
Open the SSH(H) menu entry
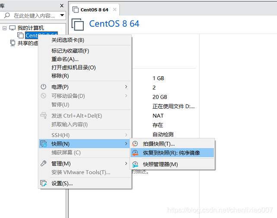pos(85,135)
